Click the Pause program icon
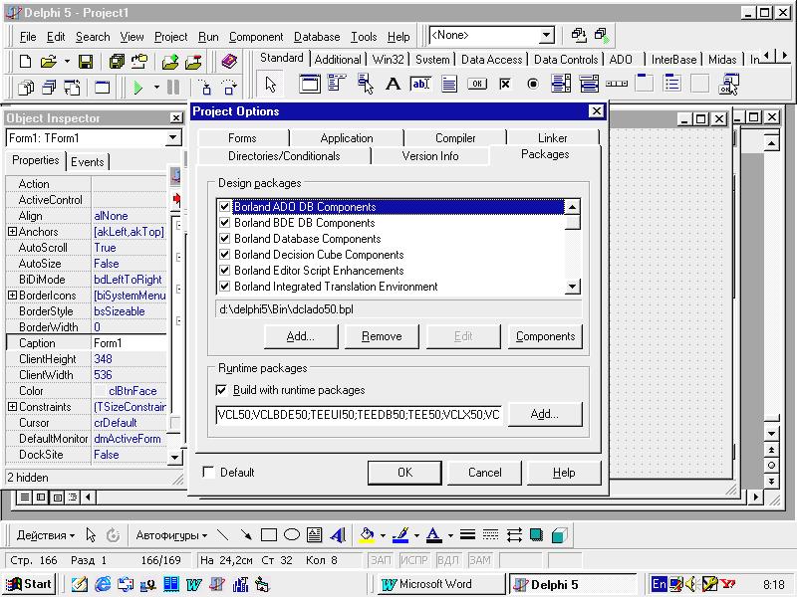The height and width of the screenshot is (597, 797). [173, 88]
